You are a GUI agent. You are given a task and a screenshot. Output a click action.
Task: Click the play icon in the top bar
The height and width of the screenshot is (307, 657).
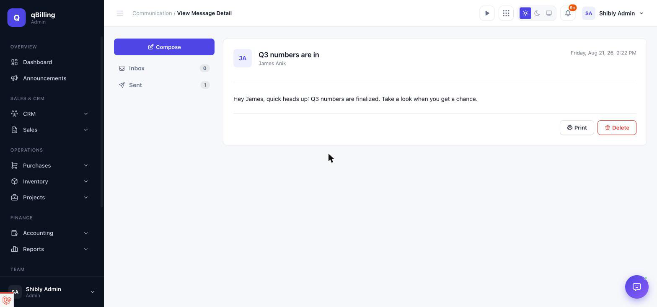487,13
